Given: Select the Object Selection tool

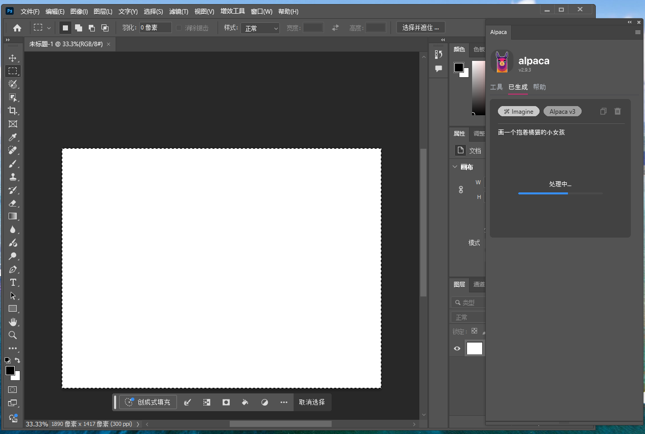Looking at the screenshot, I should 13,97.
